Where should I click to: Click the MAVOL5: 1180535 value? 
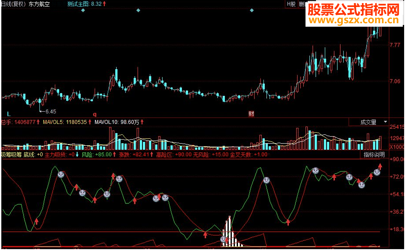[x=65, y=122]
